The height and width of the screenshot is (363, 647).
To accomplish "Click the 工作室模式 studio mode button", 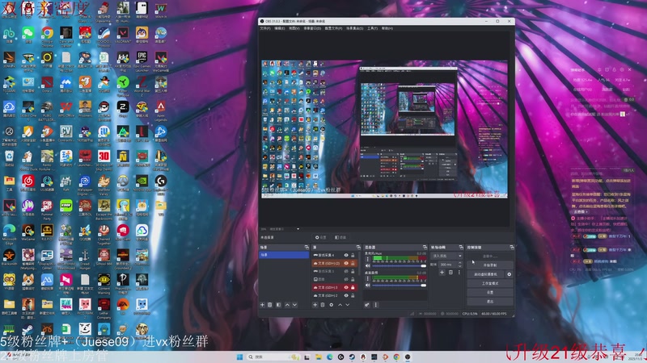I will click(490, 284).
